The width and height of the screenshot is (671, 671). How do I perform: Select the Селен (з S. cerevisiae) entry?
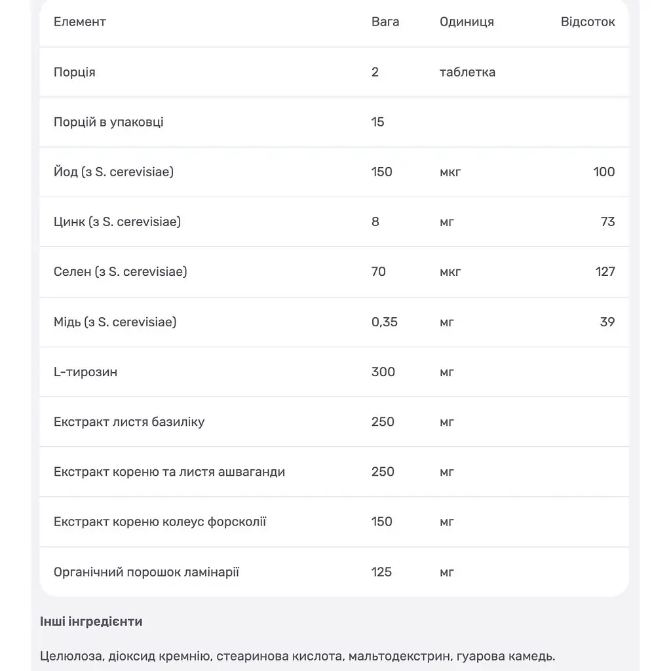pos(121,272)
